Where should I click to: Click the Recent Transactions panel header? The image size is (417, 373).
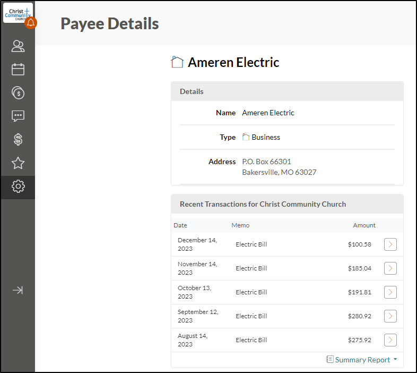pyautogui.click(x=287, y=204)
